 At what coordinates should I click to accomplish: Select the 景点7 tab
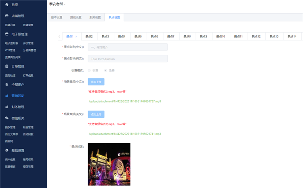(x=171, y=36)
